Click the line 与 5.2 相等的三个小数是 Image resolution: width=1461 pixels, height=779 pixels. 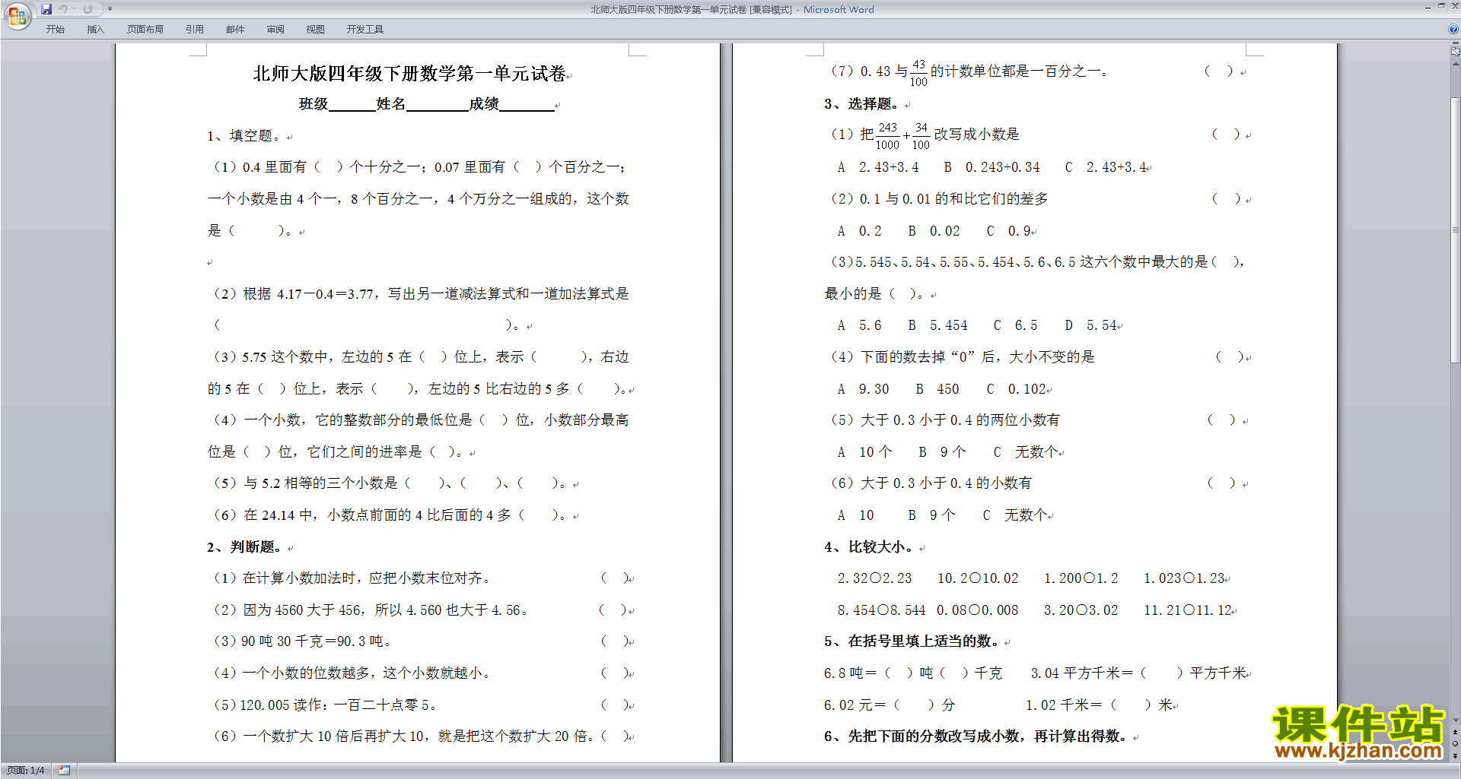(x=390, y=483)
